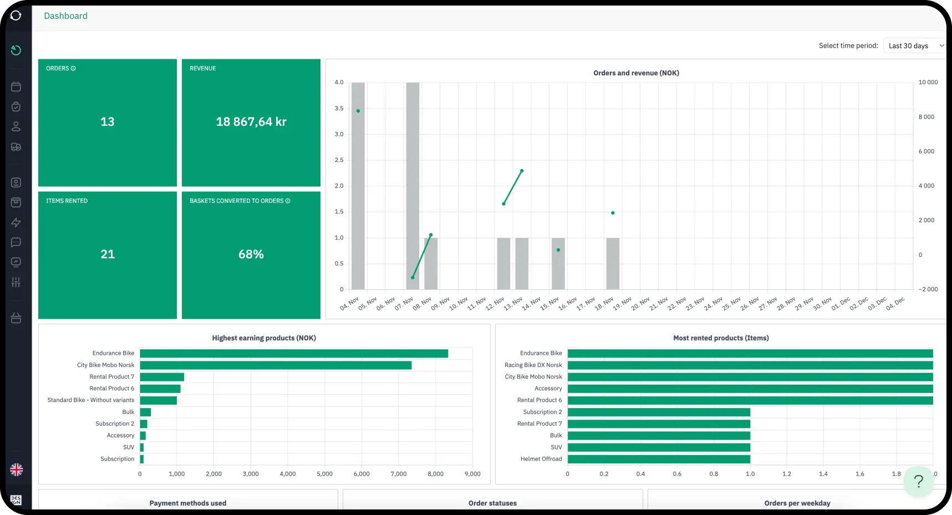Click the analytics chart icon in sidebar
952x515 pixels.
pyautogui.click(x=16, y=262)
